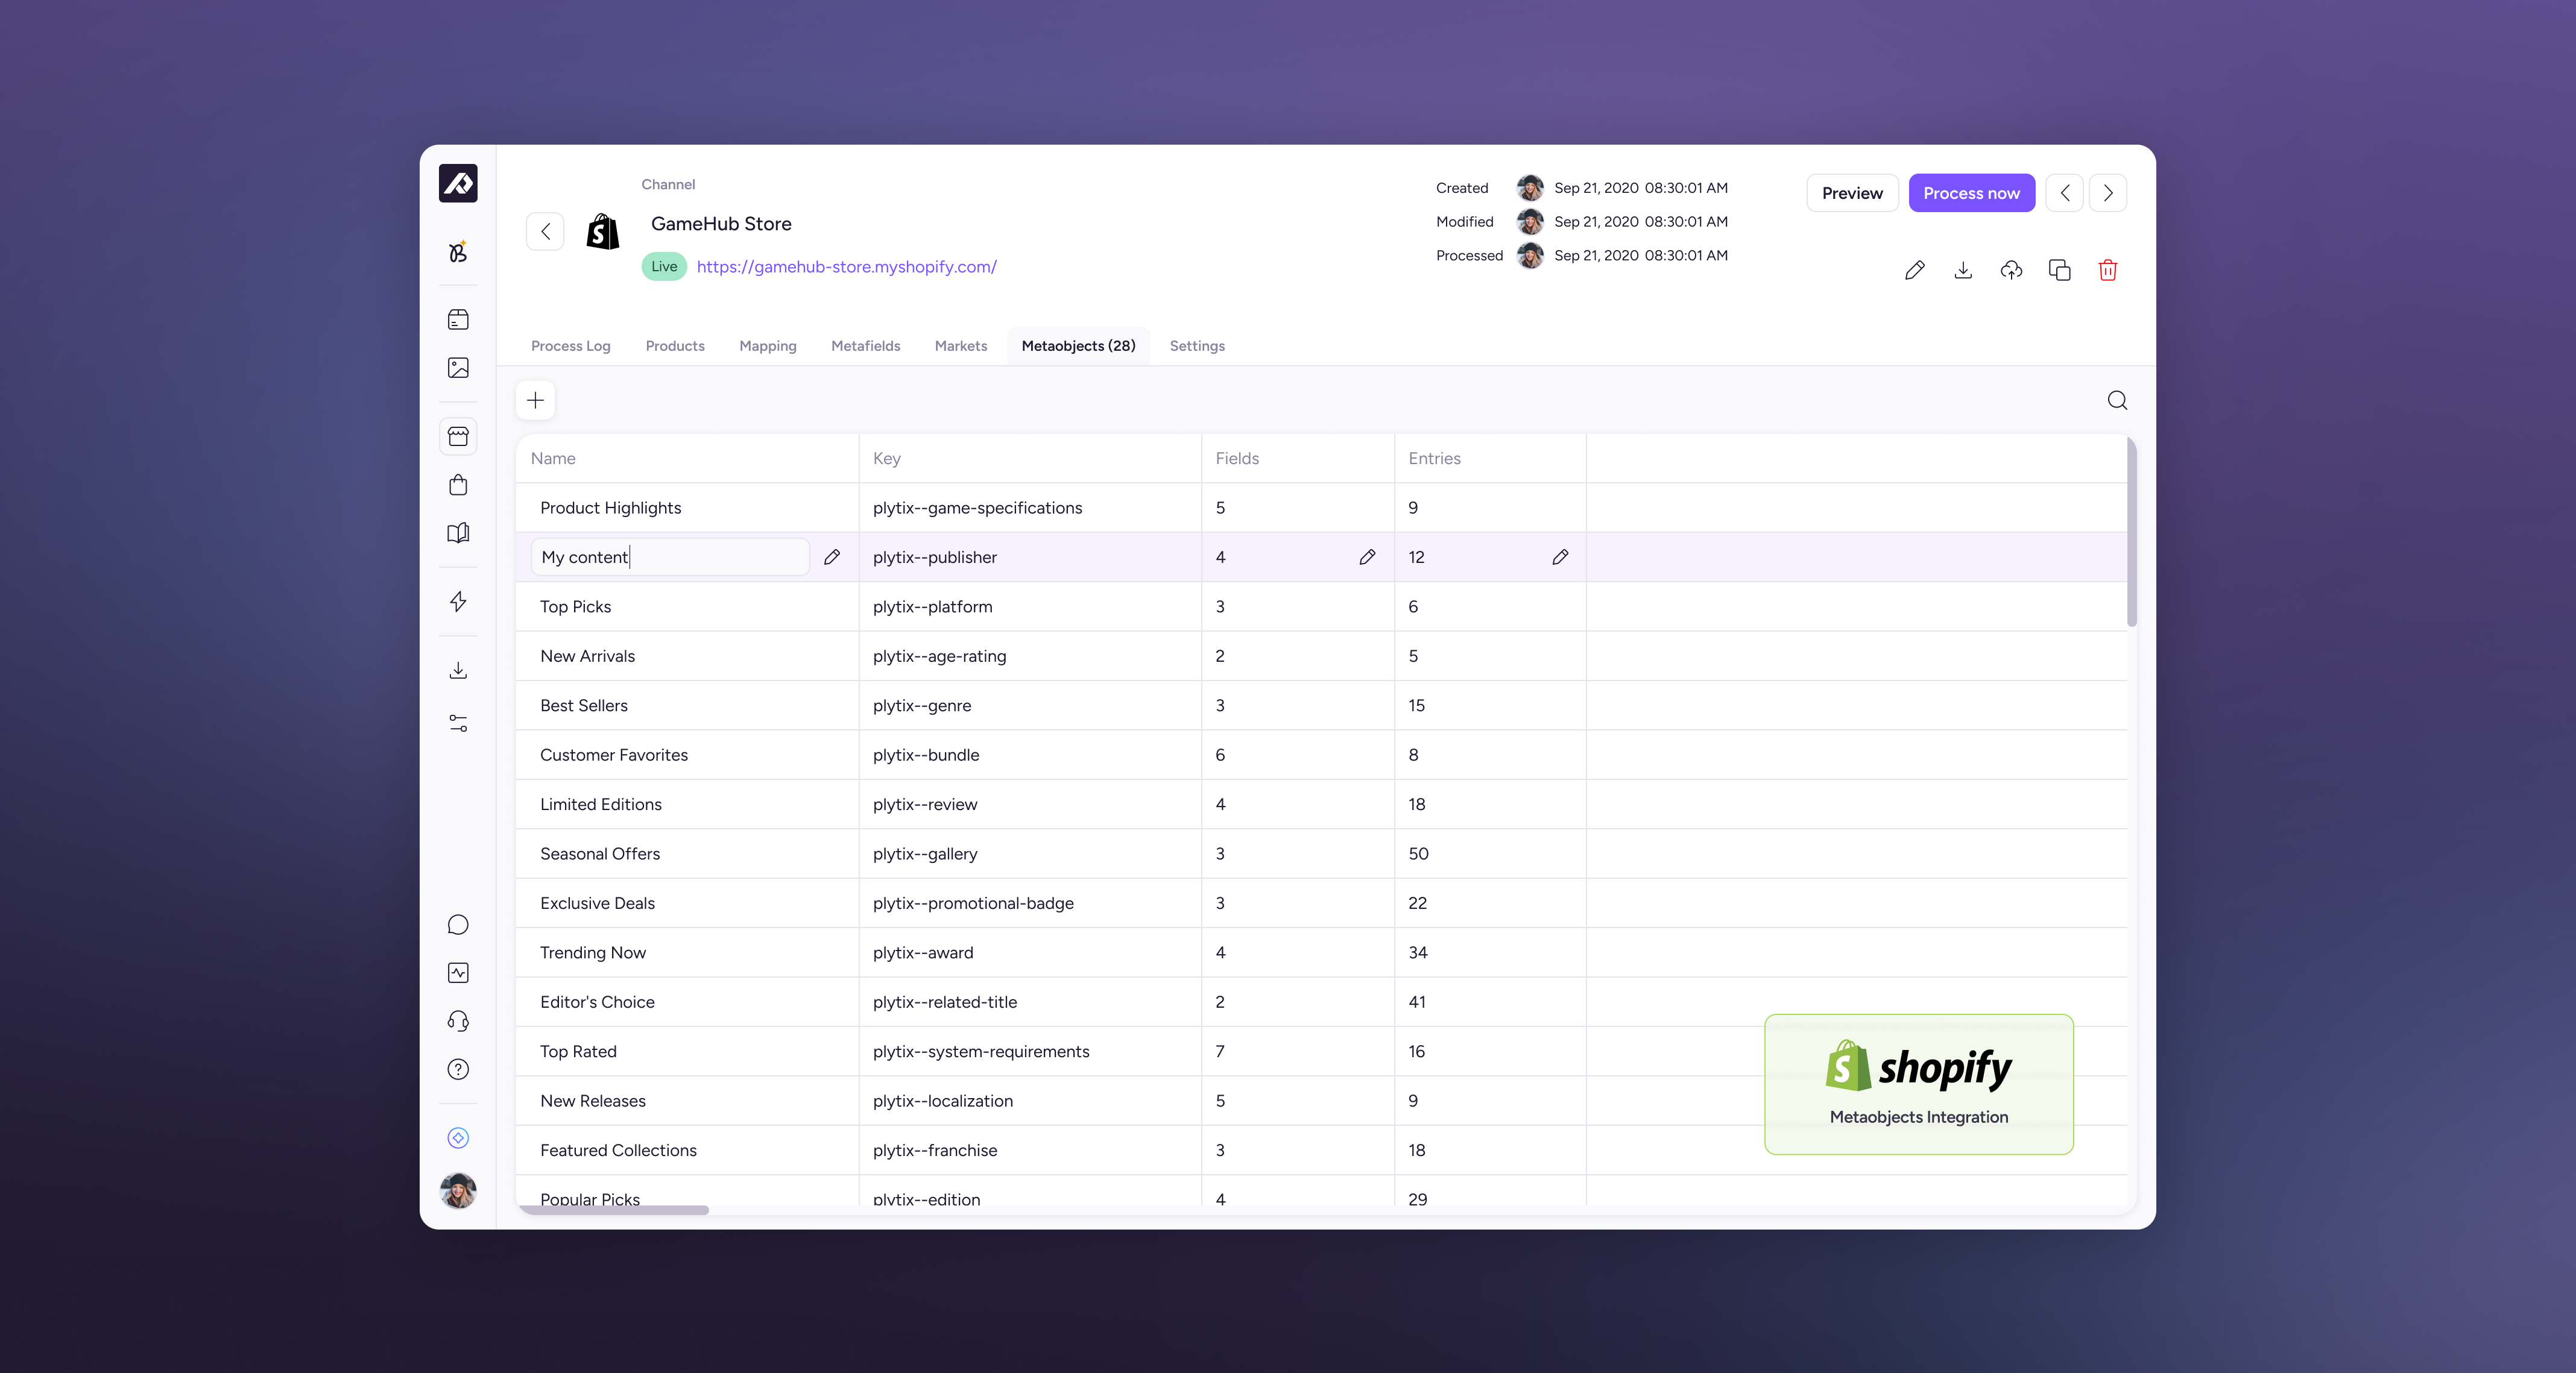
Task: Open the help question mark icon
Action: [458, 1069]
